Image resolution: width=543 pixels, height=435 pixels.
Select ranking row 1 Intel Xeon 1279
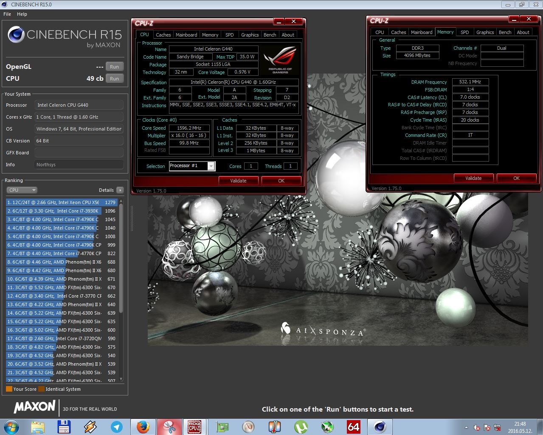coord(62,202)
